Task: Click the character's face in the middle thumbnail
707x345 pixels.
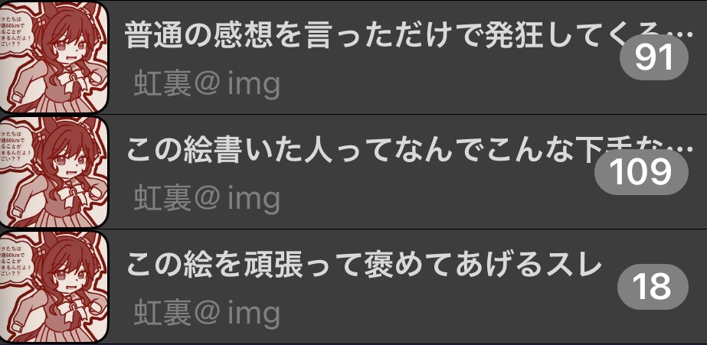Action: 70,160
